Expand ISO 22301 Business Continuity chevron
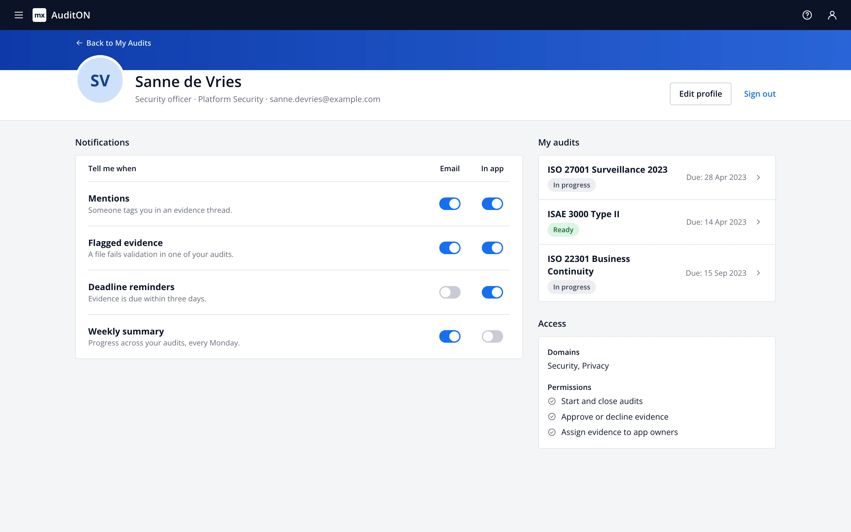 758,273
